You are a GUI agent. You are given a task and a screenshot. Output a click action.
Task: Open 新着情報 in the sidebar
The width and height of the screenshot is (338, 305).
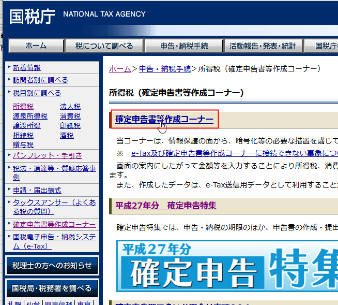(27, 68)
